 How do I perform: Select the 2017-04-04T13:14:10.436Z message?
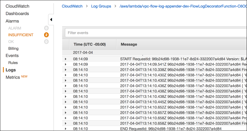tap(183, 86)
